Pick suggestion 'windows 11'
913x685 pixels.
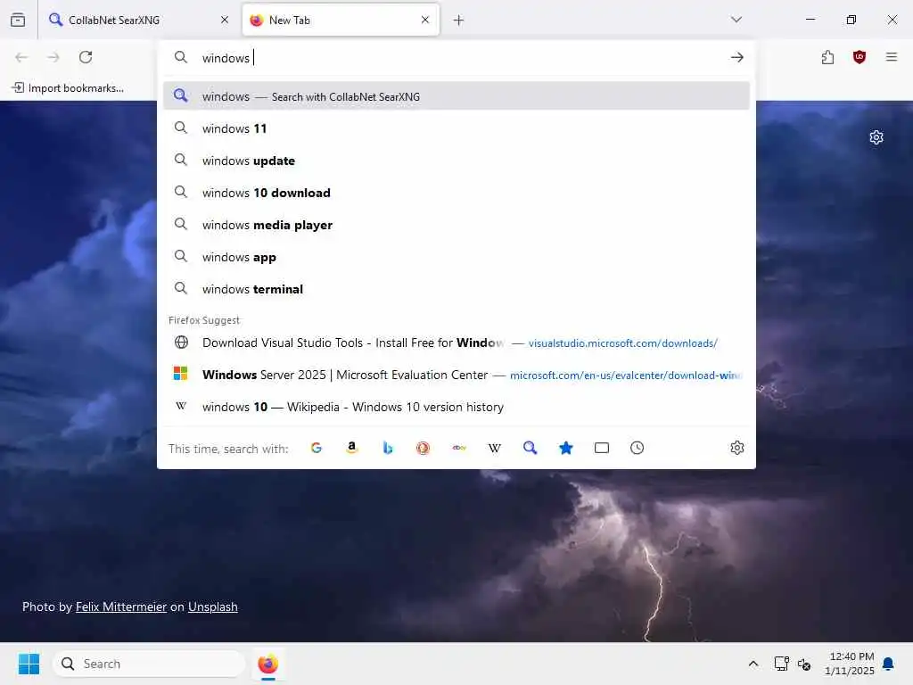(x=456, y=128)
